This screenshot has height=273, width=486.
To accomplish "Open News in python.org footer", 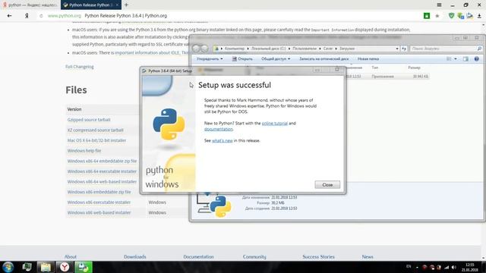I will point(368,257).
